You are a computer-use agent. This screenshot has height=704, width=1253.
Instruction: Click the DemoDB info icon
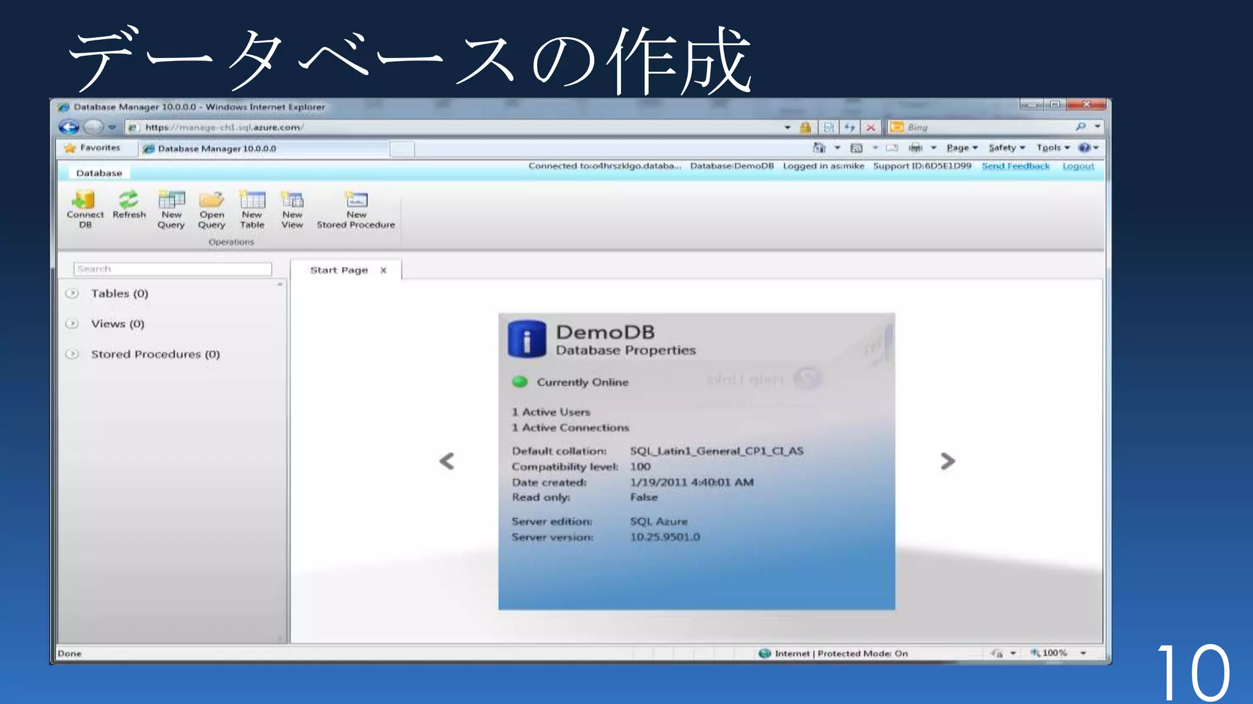coord(527,340)
